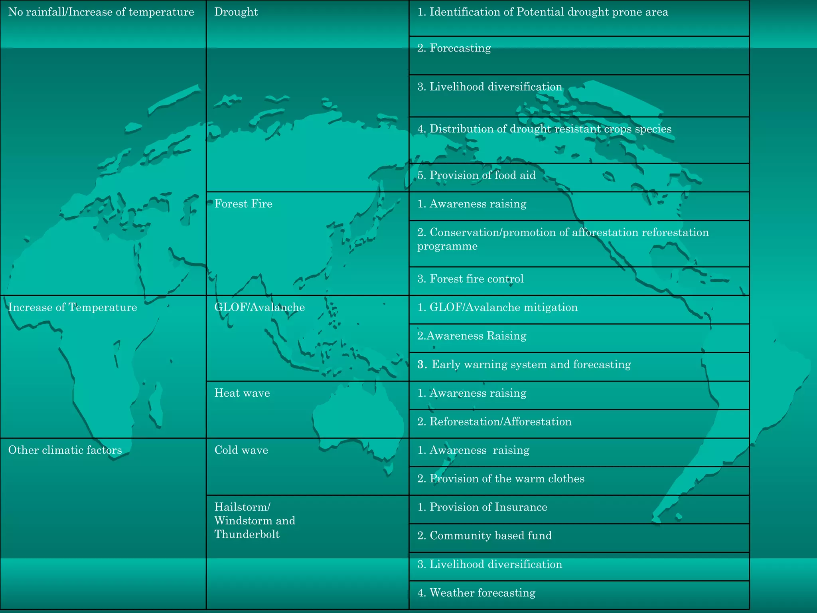Click the 'Reforestation/Afforestation' row
Screen dimensions: 817x613
tap(494, 422)
